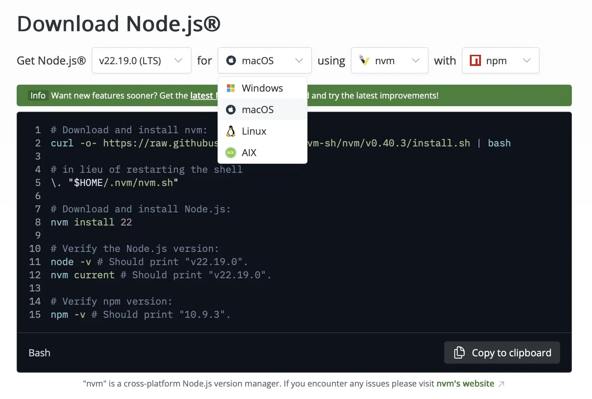Click the copy-to-clipboard icon
The image size is (592, 399).
(x=459, y=353)
